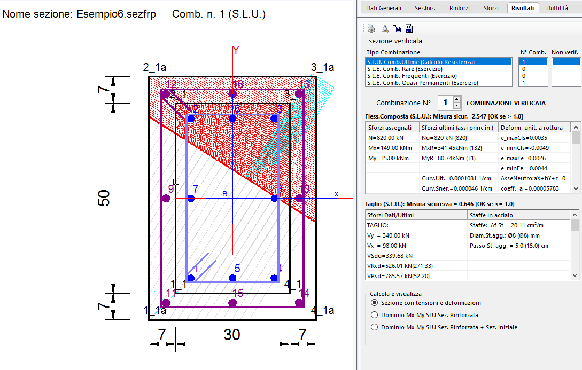Click the VRsd=785.57 kN(52.20) cell
This screenshot has height=370, width=582.
416,276
